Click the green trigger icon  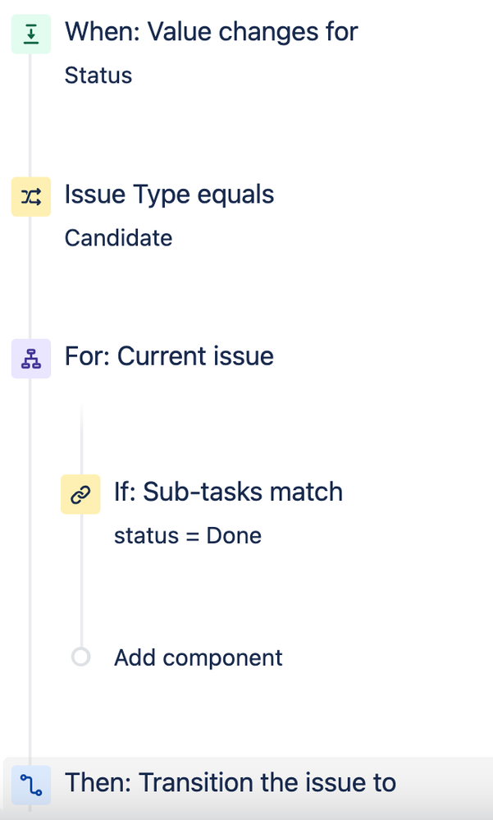tap(31, 34)
